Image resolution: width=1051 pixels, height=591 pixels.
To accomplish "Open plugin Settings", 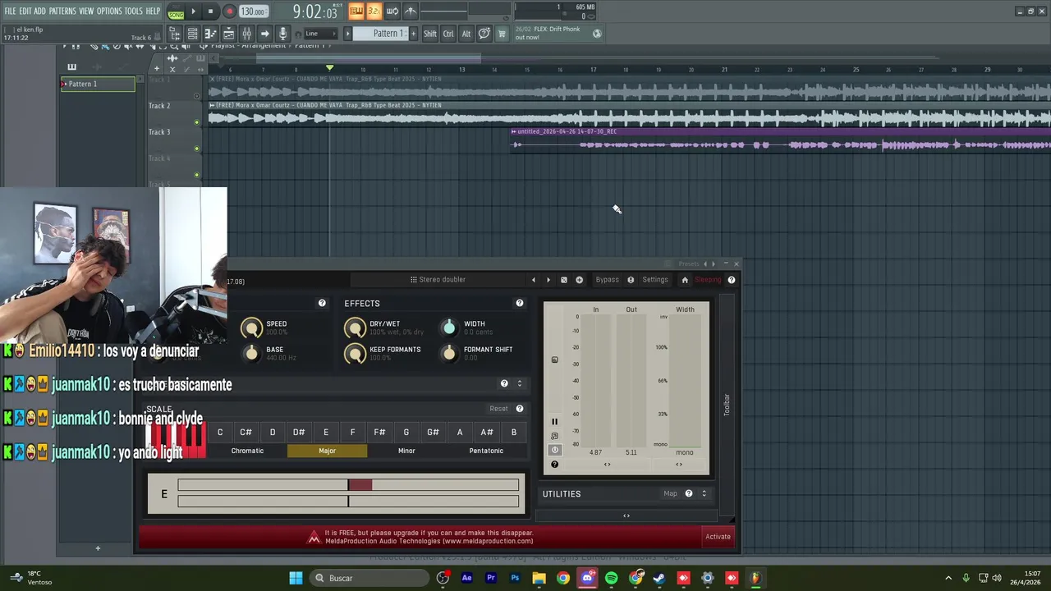I will pyautogui.click(x=655, y=280).
